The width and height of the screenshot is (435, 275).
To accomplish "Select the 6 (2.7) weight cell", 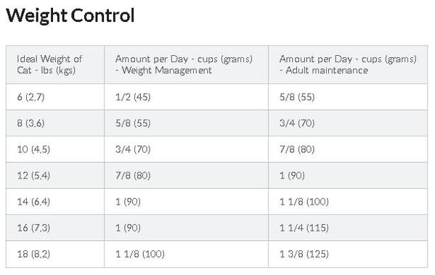I will (55, 97).
